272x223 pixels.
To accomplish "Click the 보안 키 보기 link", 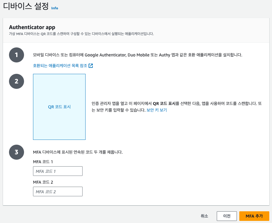I will click(x=156, y=110).
